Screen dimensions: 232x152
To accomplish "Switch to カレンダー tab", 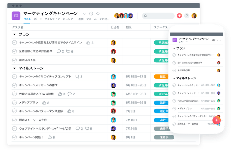I will coord(69,19).
